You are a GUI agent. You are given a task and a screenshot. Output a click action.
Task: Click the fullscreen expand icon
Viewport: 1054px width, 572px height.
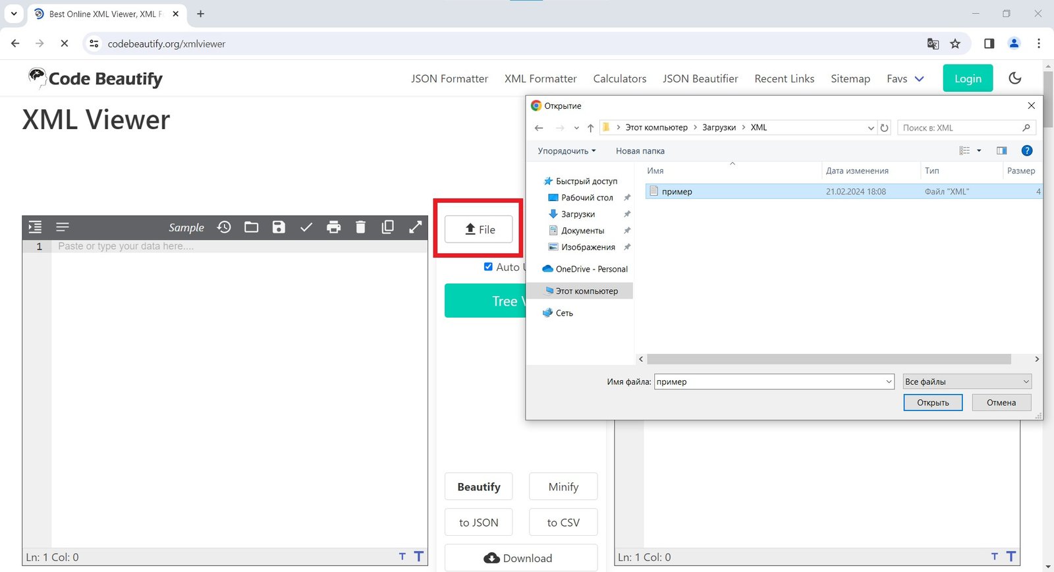415,227
